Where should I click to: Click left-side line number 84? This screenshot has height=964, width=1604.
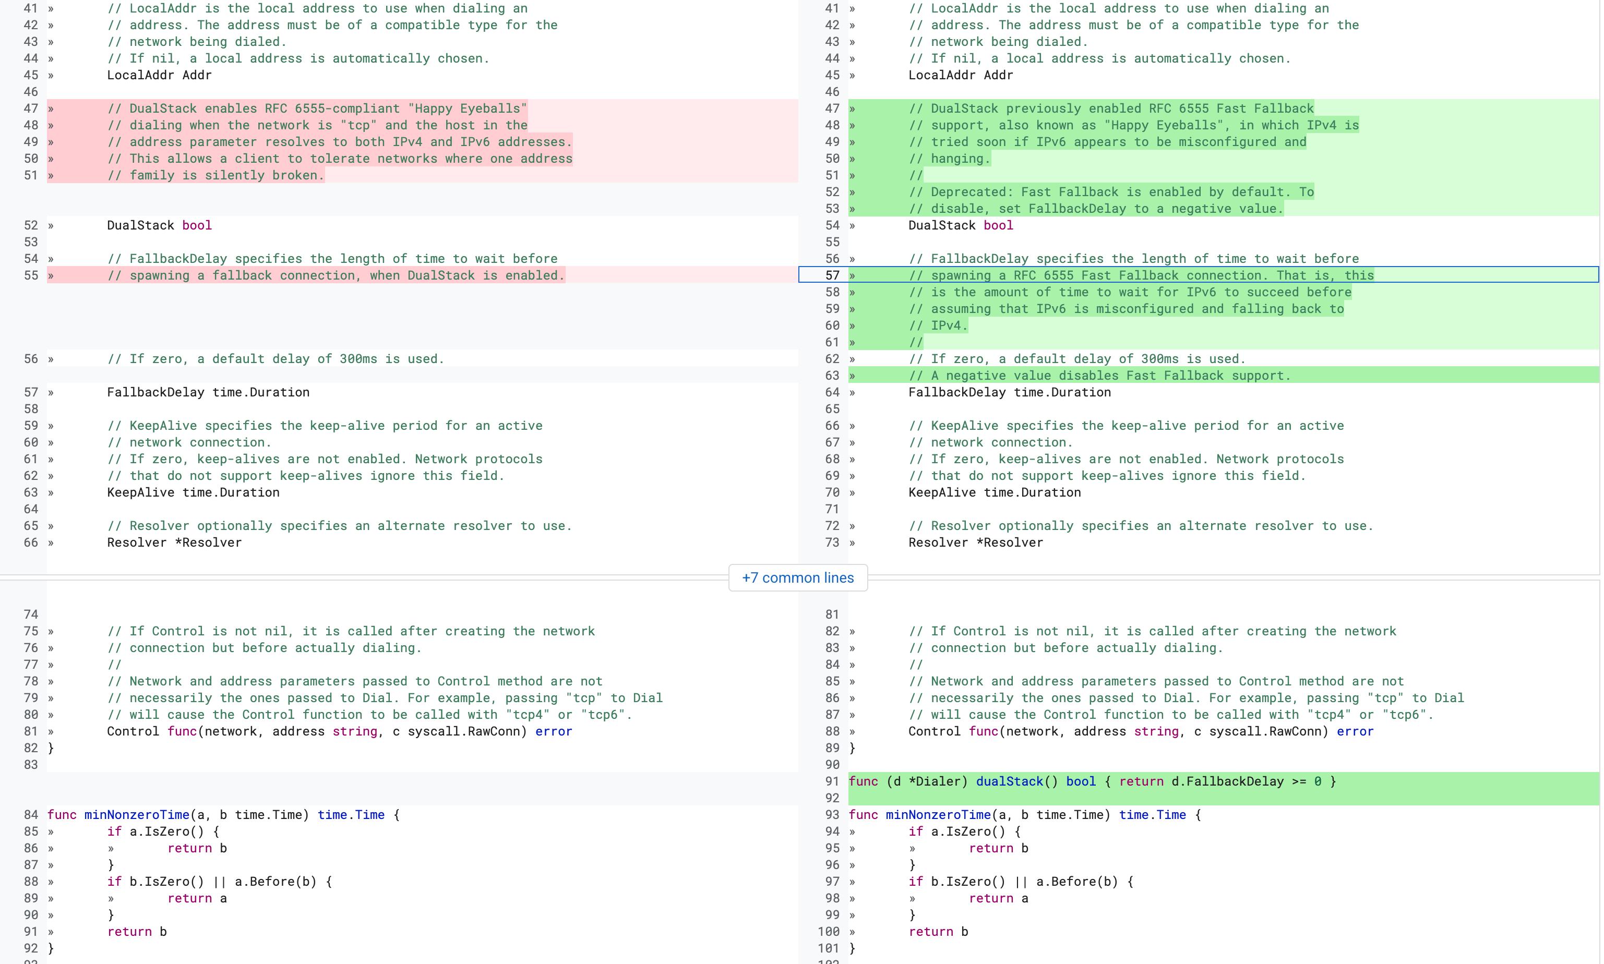click(31, 815)
